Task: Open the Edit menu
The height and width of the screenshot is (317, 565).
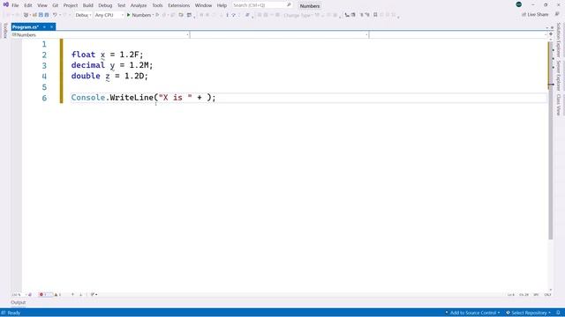Action: (28, 5)
